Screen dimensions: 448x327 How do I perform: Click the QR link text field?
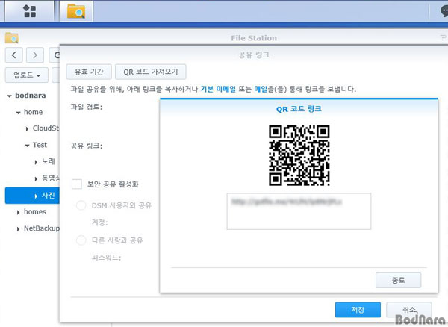(299, 211)
